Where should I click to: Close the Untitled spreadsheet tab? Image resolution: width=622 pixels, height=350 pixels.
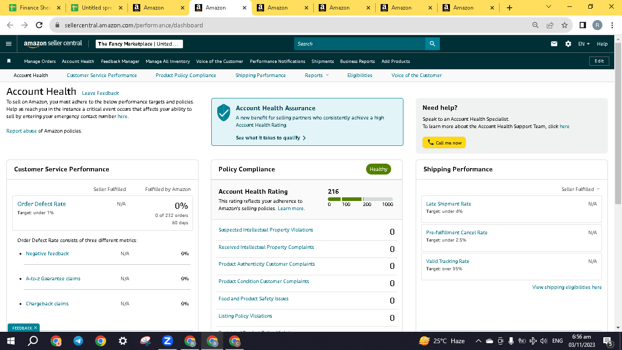[x=121, y=8]
